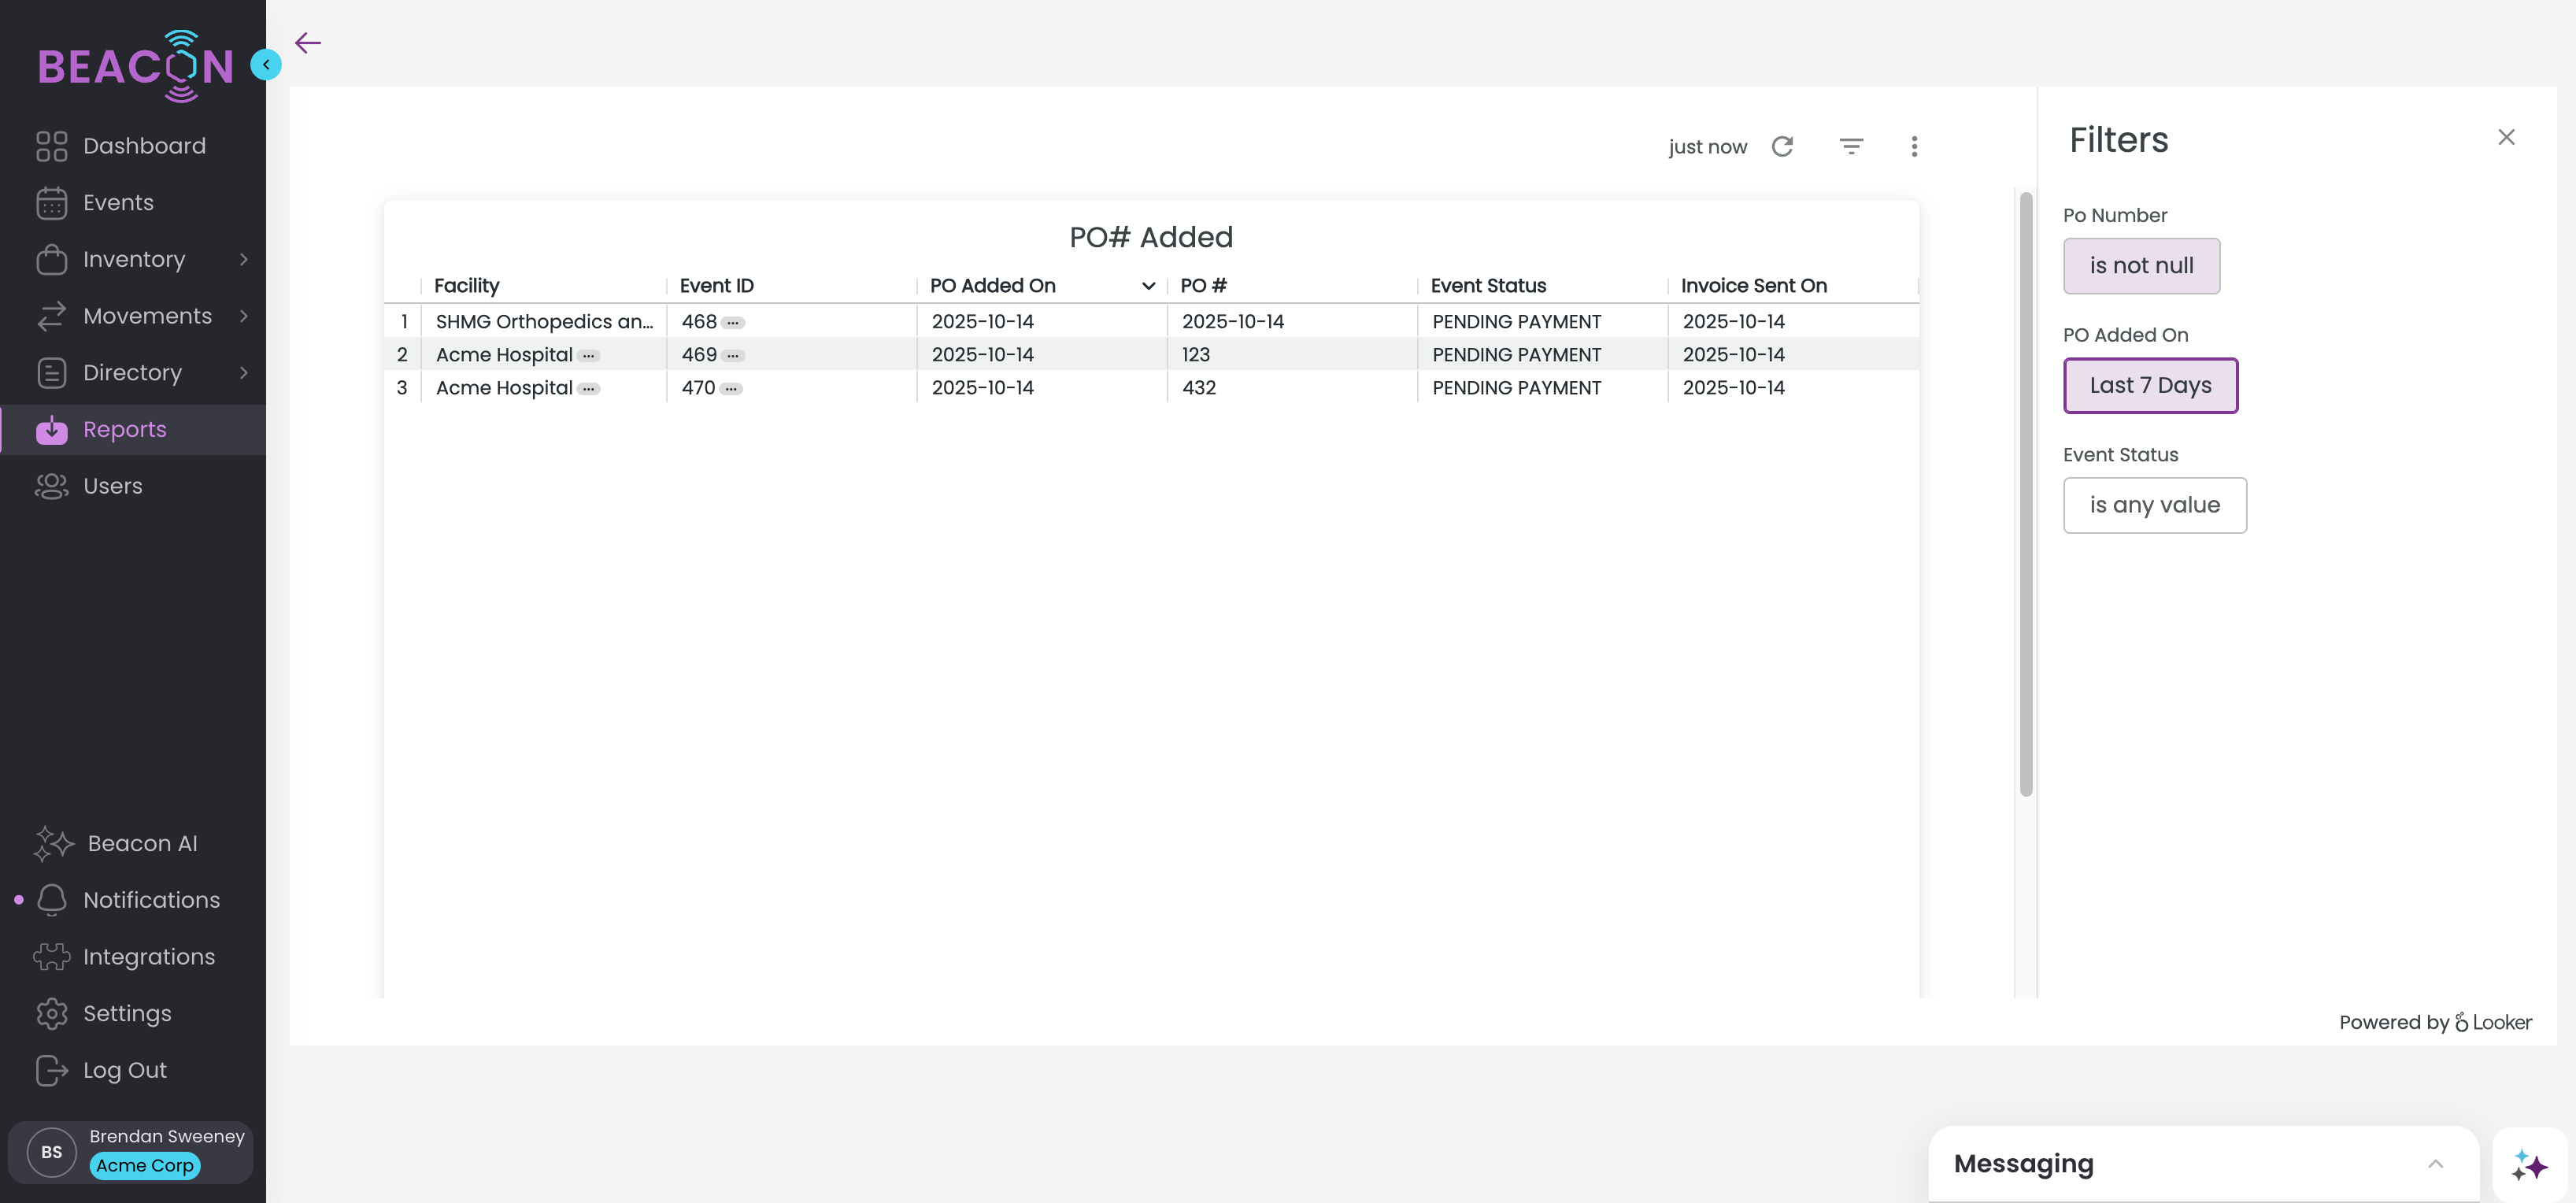This screenshot has height=1203, width=2576.
Task: Click the 'is not null' Po Number filter
Action: tap(2141, 266)
